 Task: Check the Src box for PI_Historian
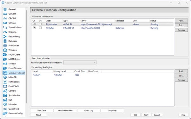[40, 24]
